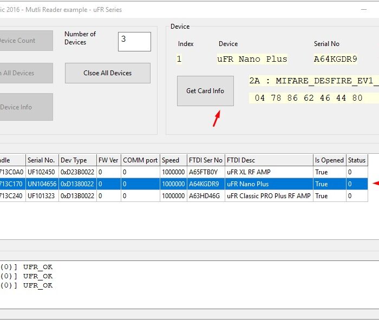Image resolution: width=379 pixels, height=320 pixels.
Task: Click device type 0xD1380022 cell
Action: (x=77, y=184)
